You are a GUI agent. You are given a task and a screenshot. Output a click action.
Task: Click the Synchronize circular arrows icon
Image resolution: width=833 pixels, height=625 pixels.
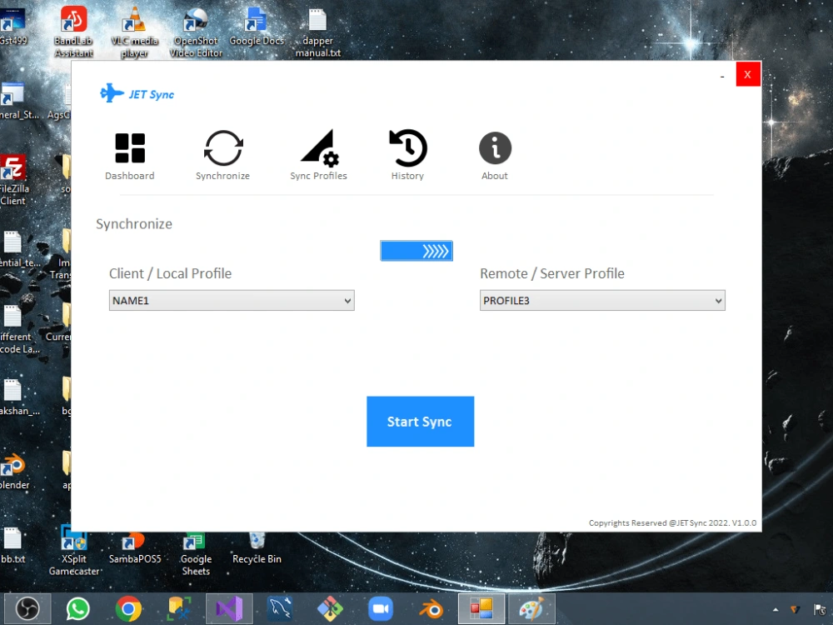point(223,147)
